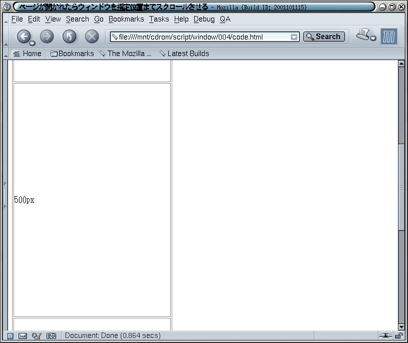Click the Forward navigation button

(x=47, y=36)
